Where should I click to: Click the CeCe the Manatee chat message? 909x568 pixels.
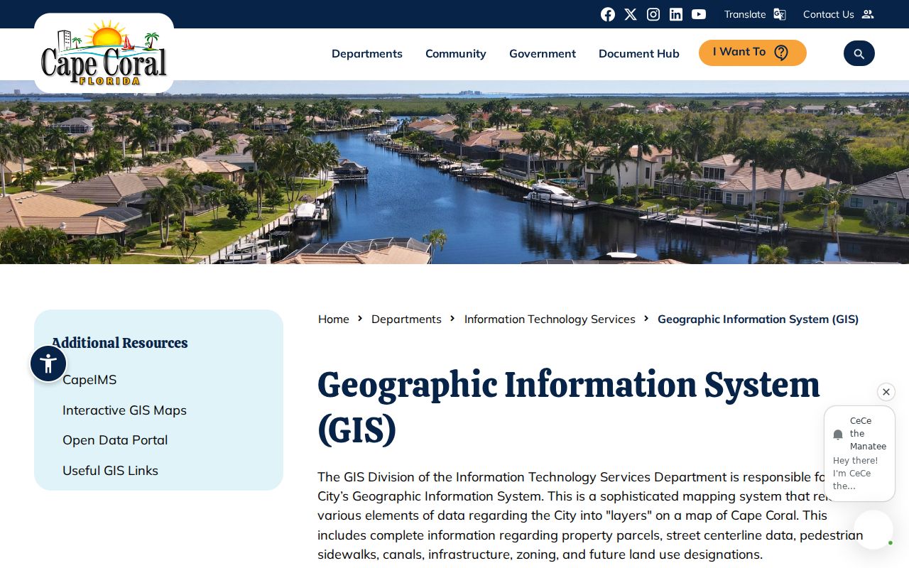859,454
